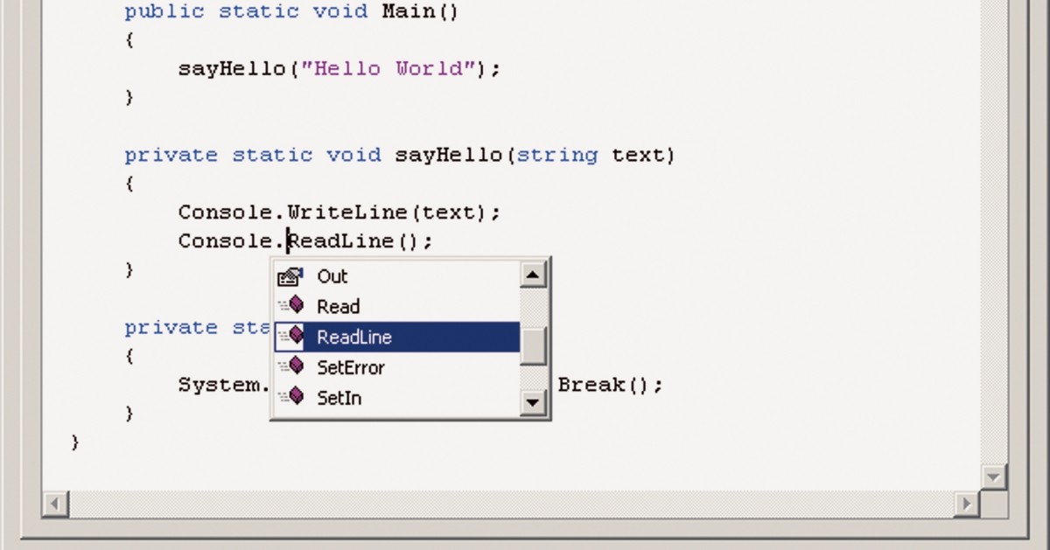Click the left arrow of the horizontal scrollbar

[55, 504]
